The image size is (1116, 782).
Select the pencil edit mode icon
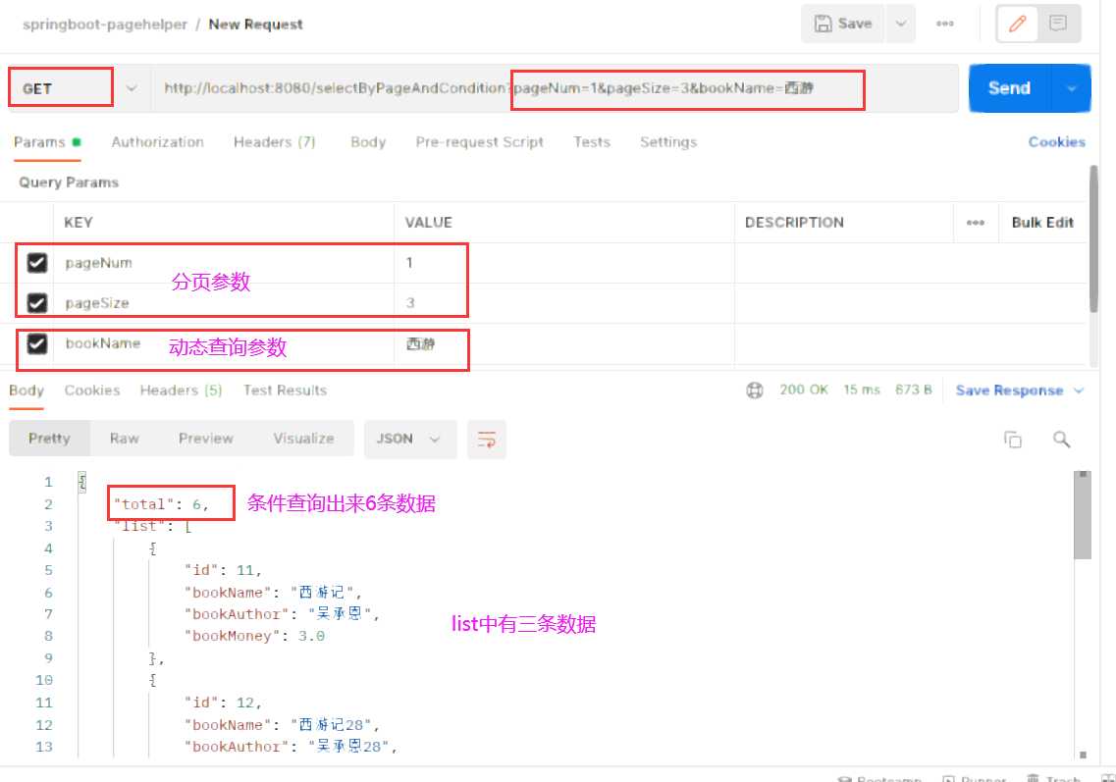tap(1017, 24)
